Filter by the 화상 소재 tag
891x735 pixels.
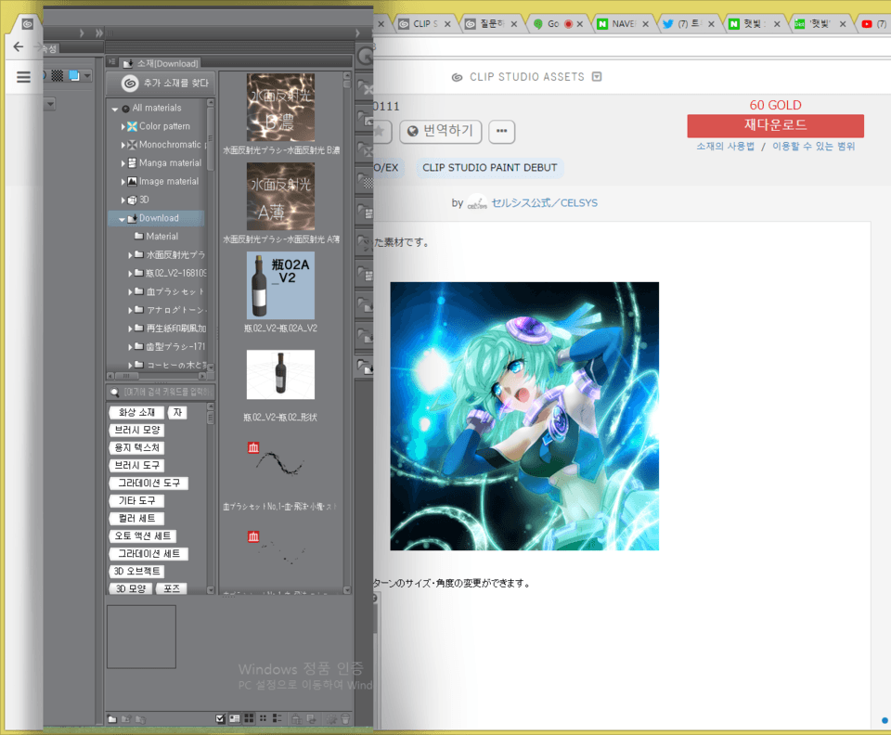(136, 412)
